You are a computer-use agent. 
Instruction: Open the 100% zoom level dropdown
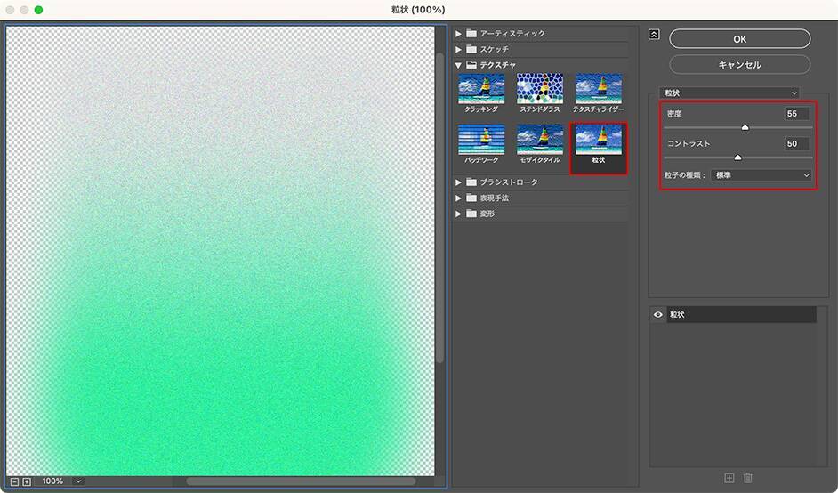tap(78, 481)
